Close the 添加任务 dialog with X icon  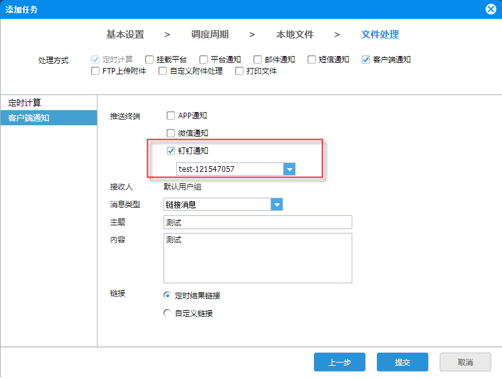(x=491, y=9)
